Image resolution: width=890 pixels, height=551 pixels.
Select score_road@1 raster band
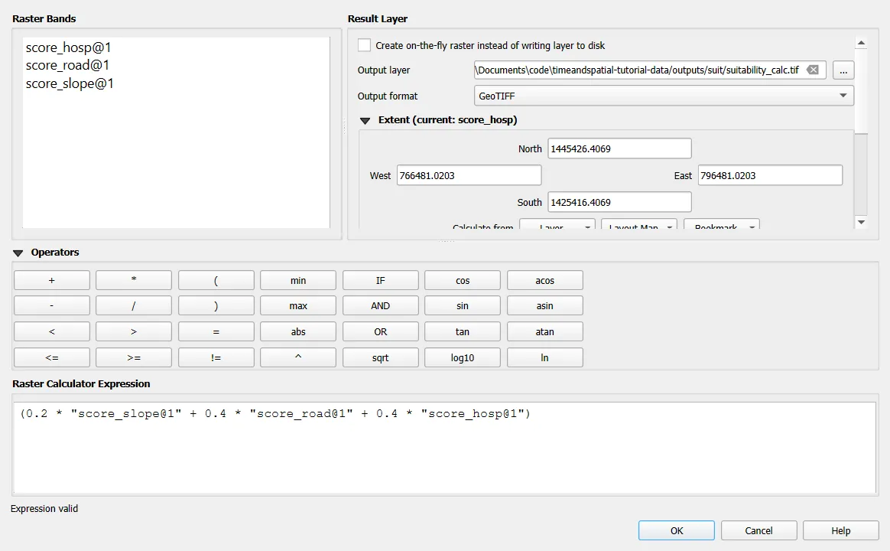click(67, 65)
